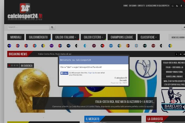Open the RSS feed icon
185x123 pixels.
pos(177,6)
